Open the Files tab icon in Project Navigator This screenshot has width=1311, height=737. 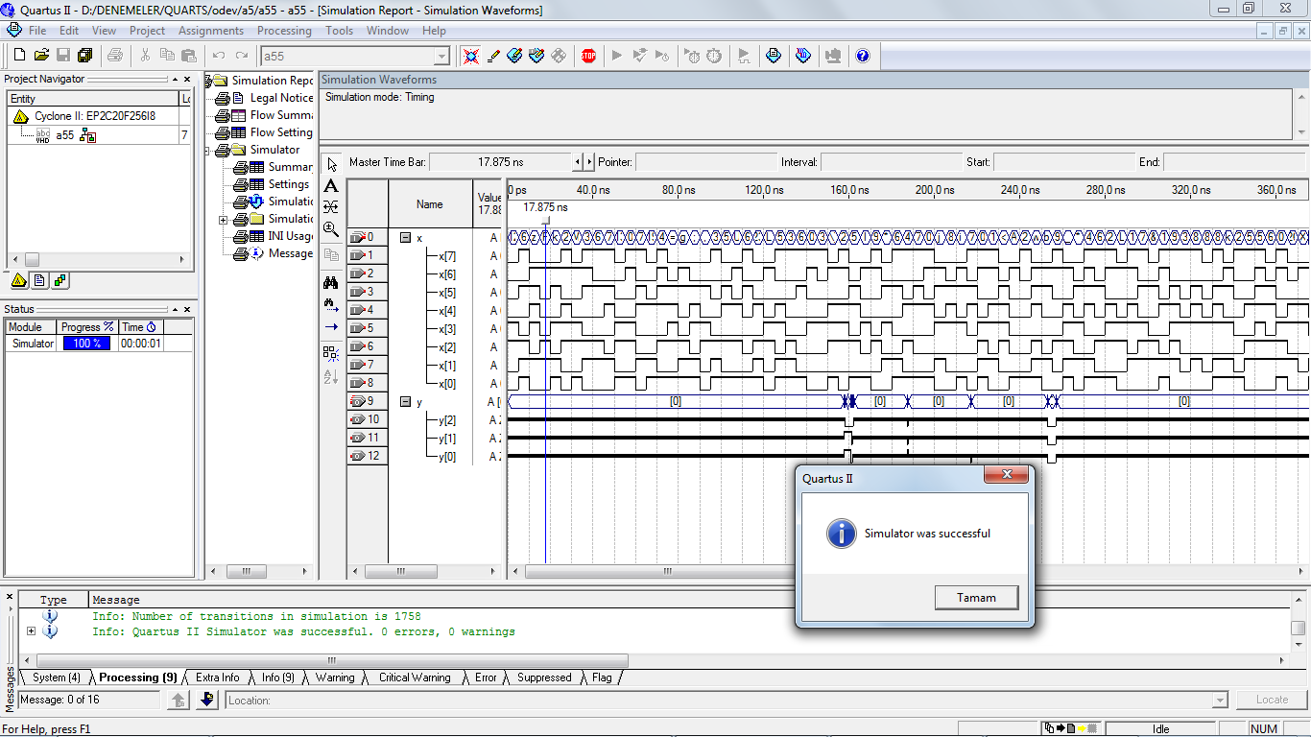(39, 280)
